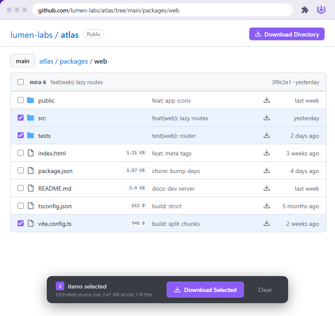Open the index.html file name
This screenshot has height=316, width=335.
pos(52,153)
